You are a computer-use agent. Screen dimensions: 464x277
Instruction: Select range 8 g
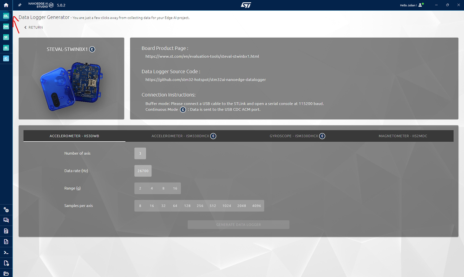(163, 188)
